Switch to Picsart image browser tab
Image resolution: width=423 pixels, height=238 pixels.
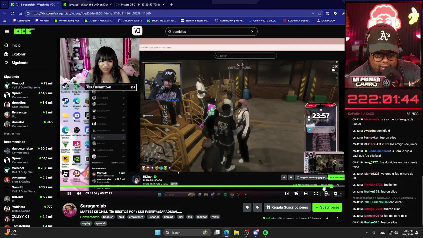(140, 5)
